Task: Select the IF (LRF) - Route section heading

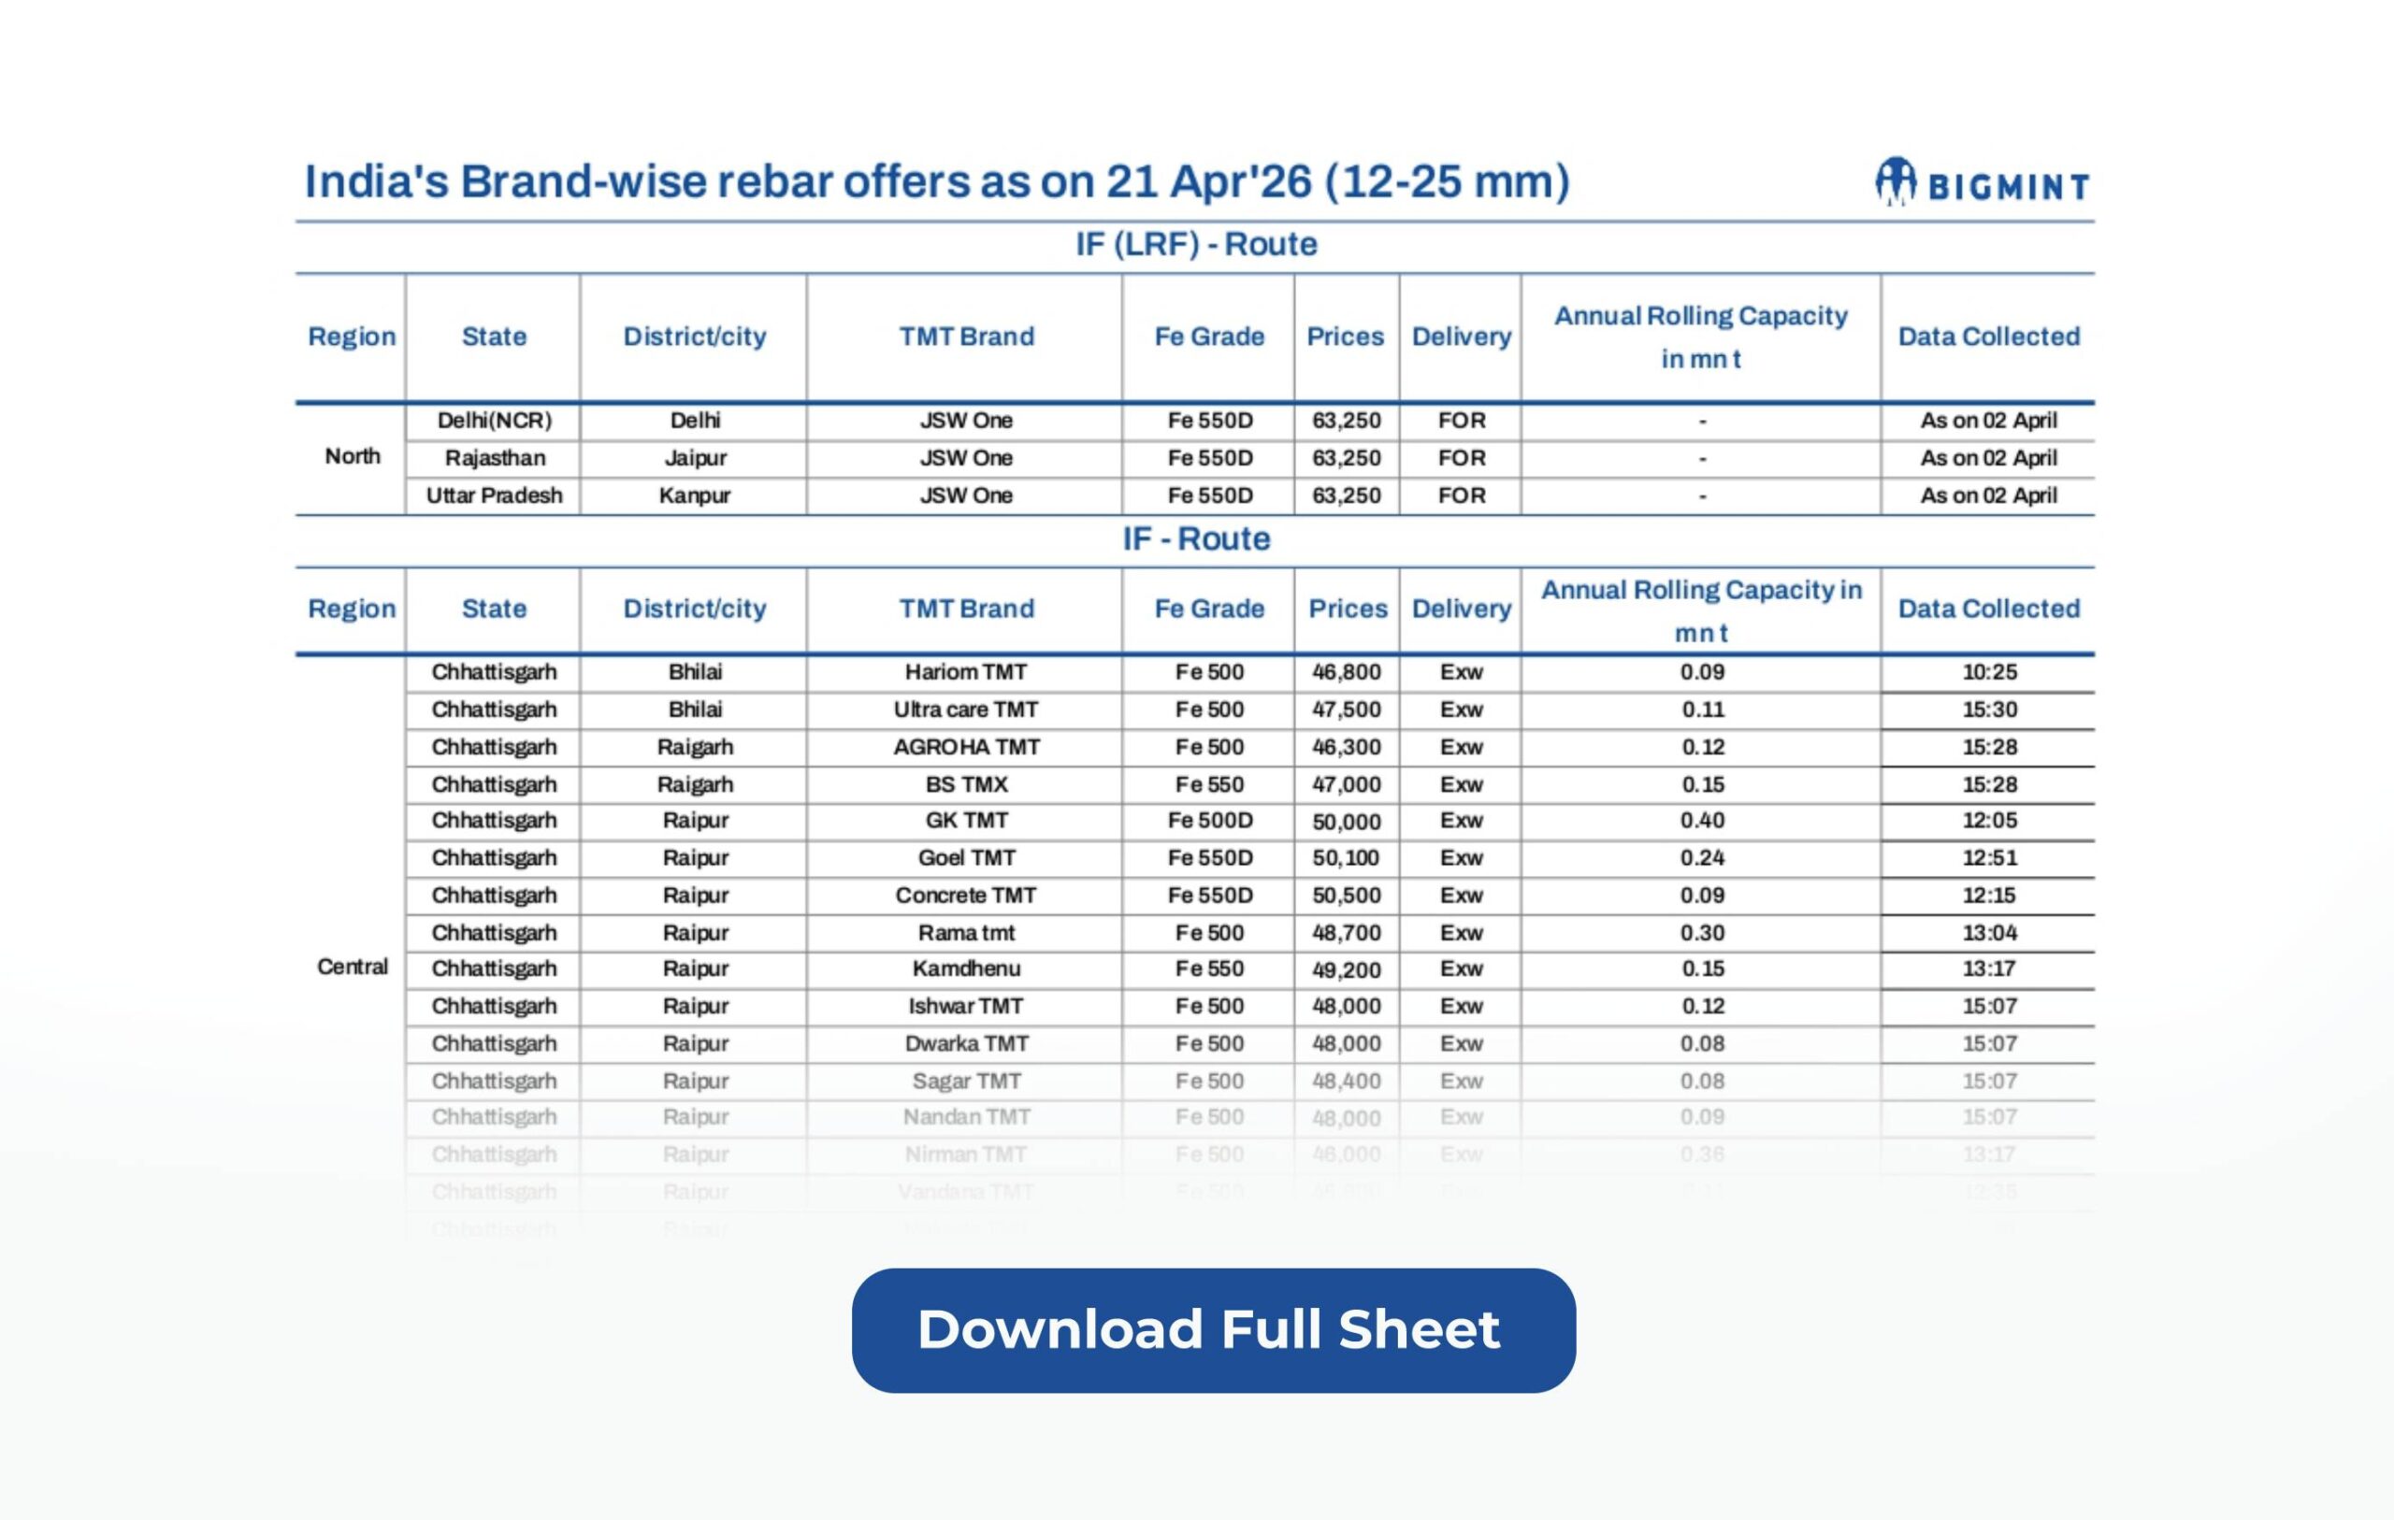Action: pos(1196,245)
